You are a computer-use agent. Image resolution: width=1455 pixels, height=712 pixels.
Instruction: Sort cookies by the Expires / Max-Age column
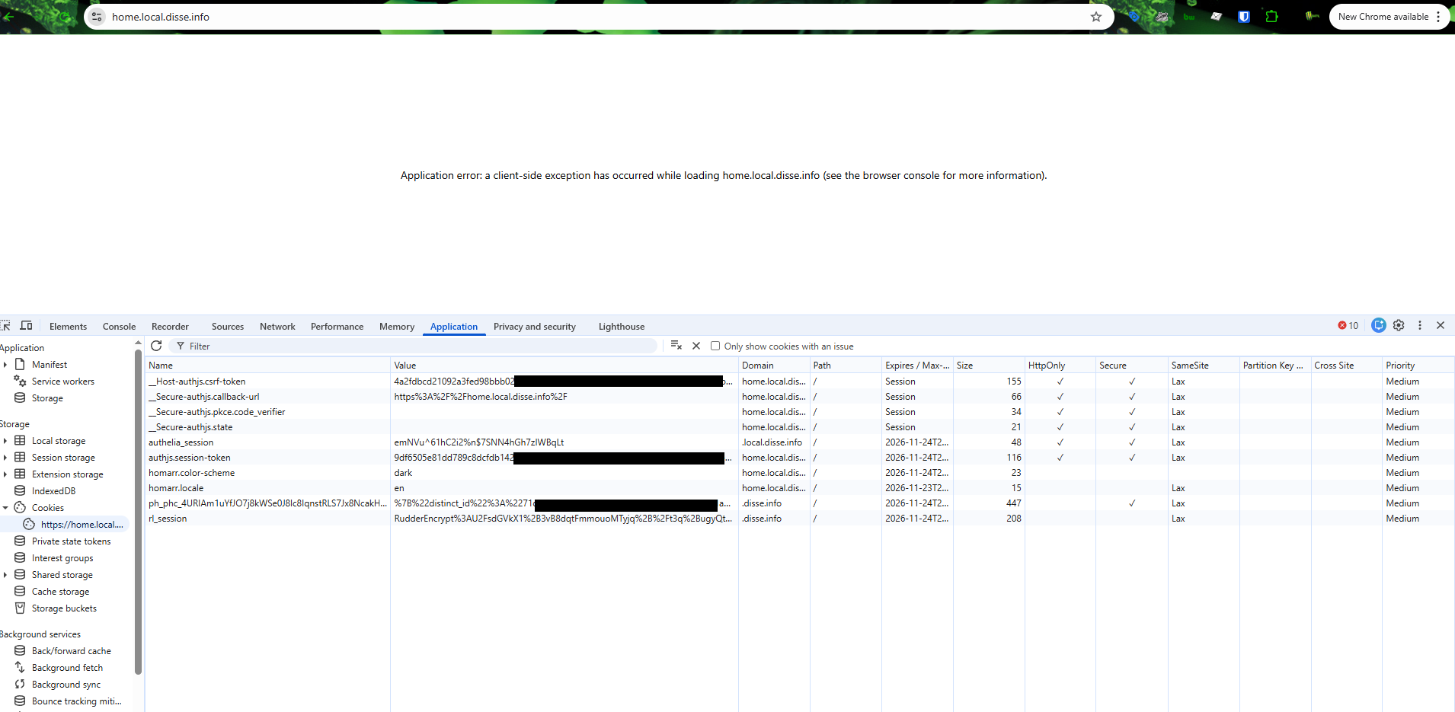(x=917, y=366)
